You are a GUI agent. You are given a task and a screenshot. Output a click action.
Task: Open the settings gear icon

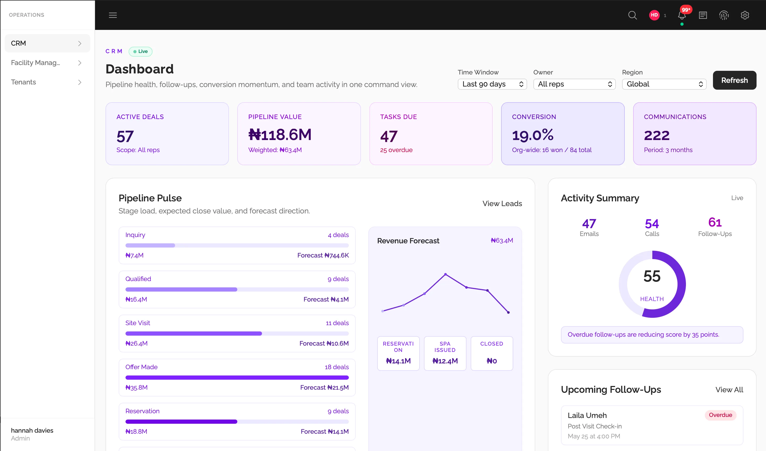(x=745, y=15)
